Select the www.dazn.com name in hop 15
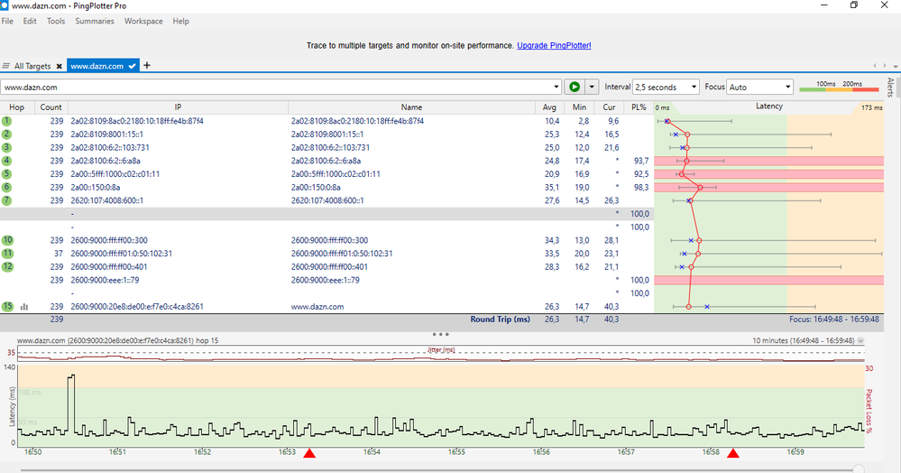The height and width of the screenshot is (473, 901). pyautogui.click(x=317, y=307)
